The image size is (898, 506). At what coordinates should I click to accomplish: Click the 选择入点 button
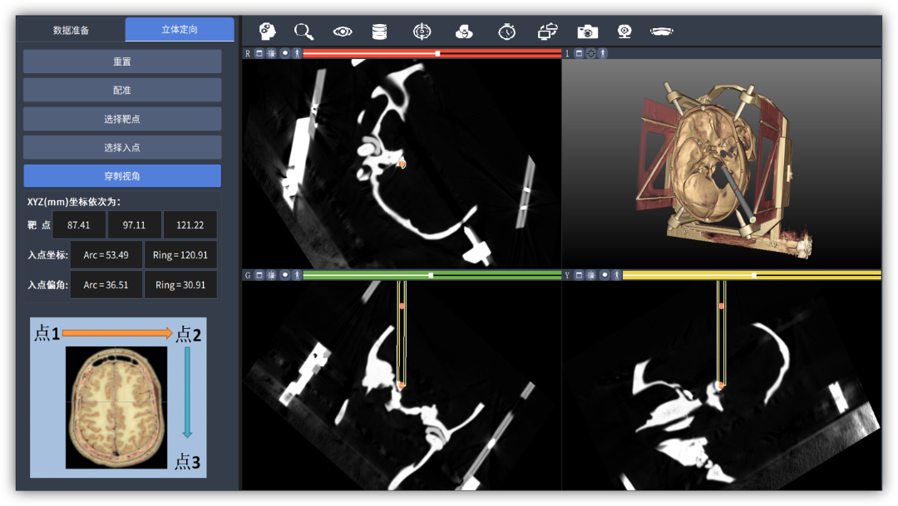pos(122,147)
